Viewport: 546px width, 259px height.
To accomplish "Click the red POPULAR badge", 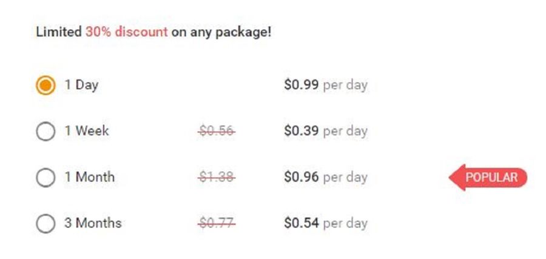I will click(488, 177).
